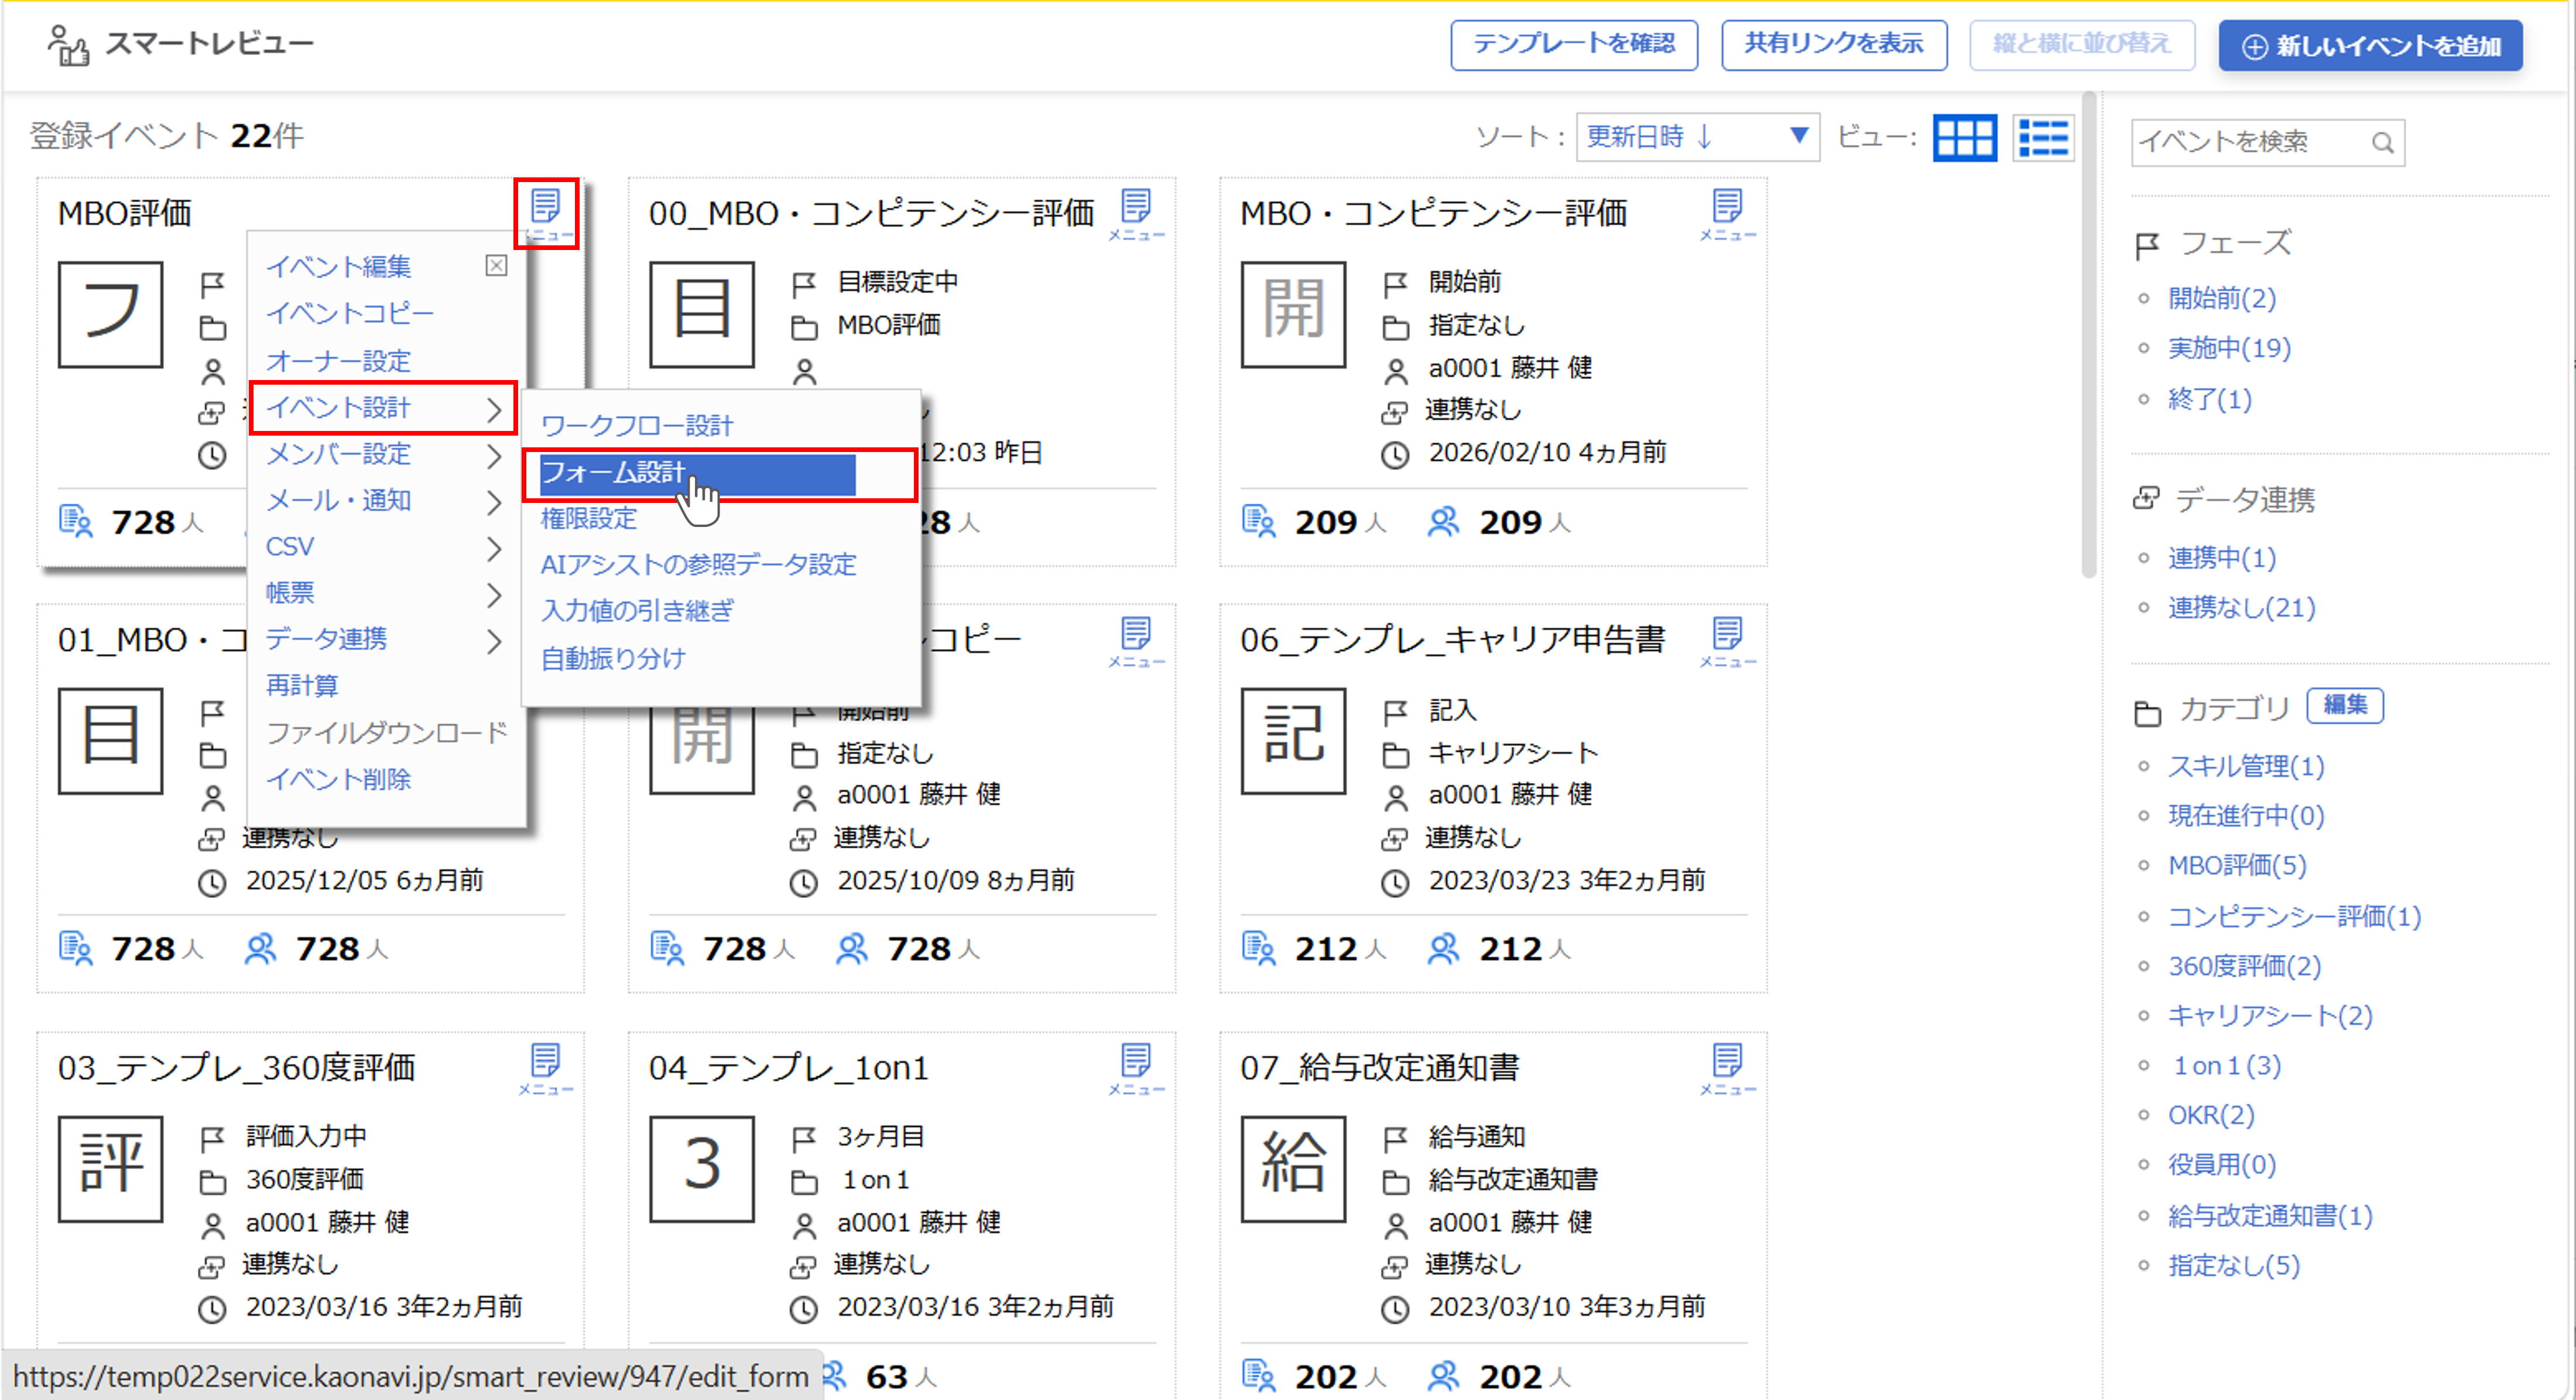Click 共有リンクを表示 button
Image resolution: width=2576 pixels, height=1400 pixels.
pos(1834,45)
